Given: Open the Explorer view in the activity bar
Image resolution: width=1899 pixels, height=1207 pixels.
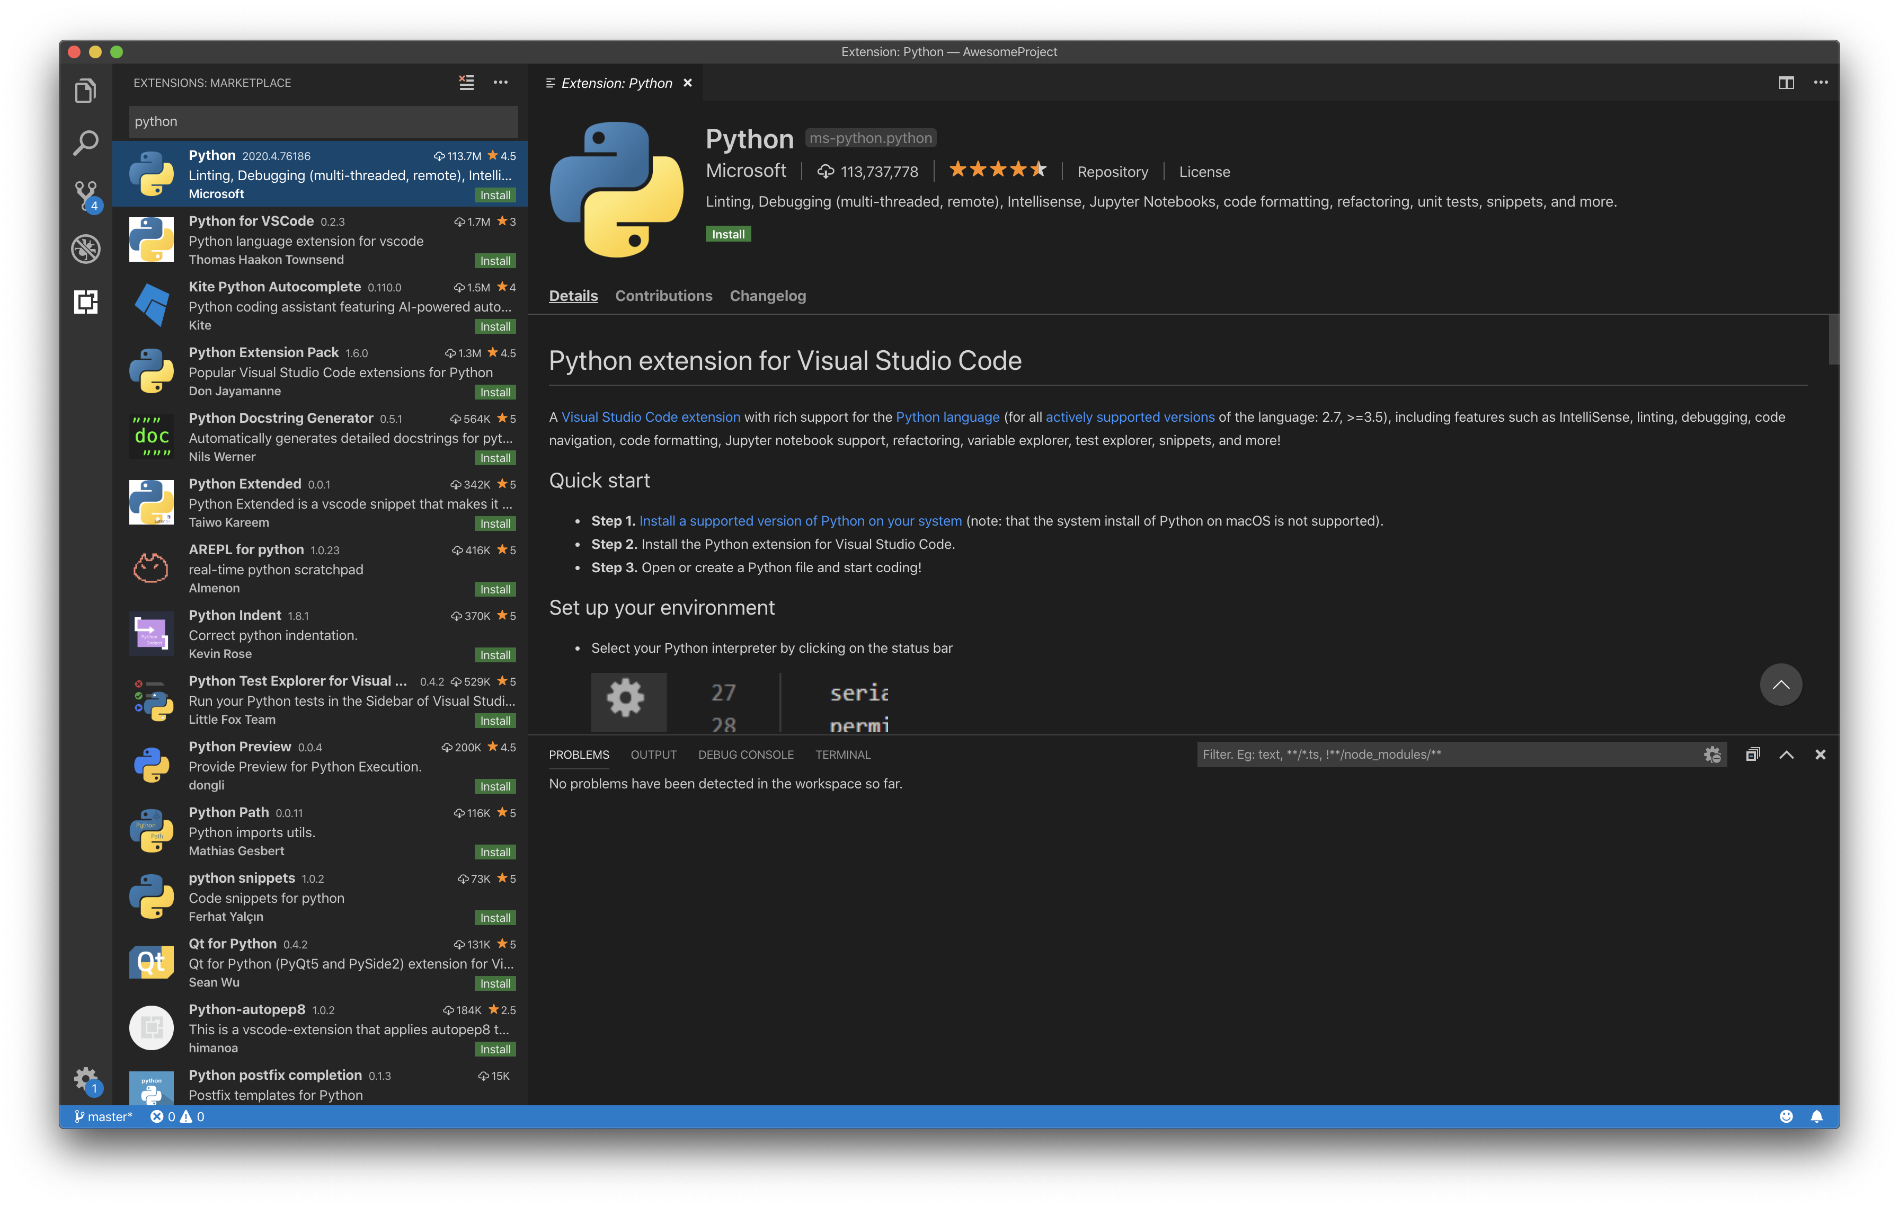Looking at the screenshot, I should tap(85, 91).
